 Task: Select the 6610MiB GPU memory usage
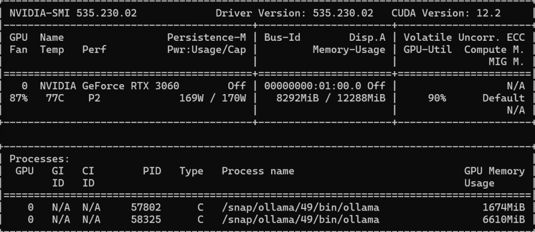(504, 219)
